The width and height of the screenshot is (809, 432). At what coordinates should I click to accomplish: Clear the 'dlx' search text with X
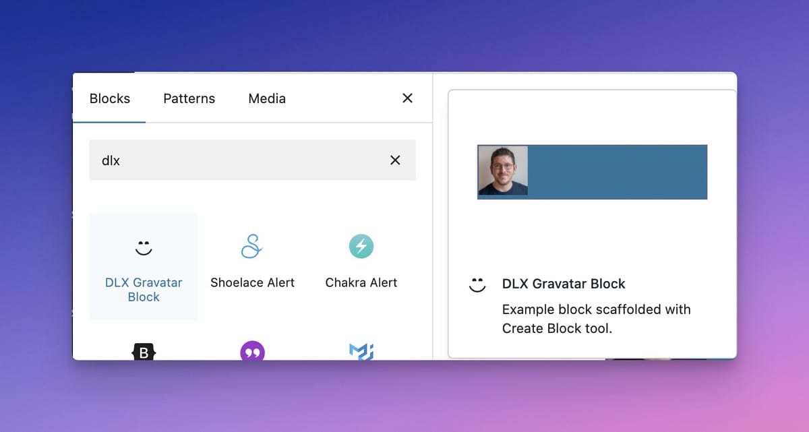395,160
